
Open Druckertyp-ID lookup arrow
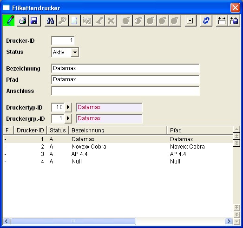(68, 107)
